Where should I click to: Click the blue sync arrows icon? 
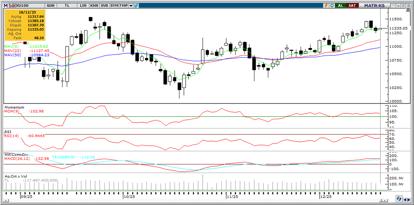pos(399,199)
